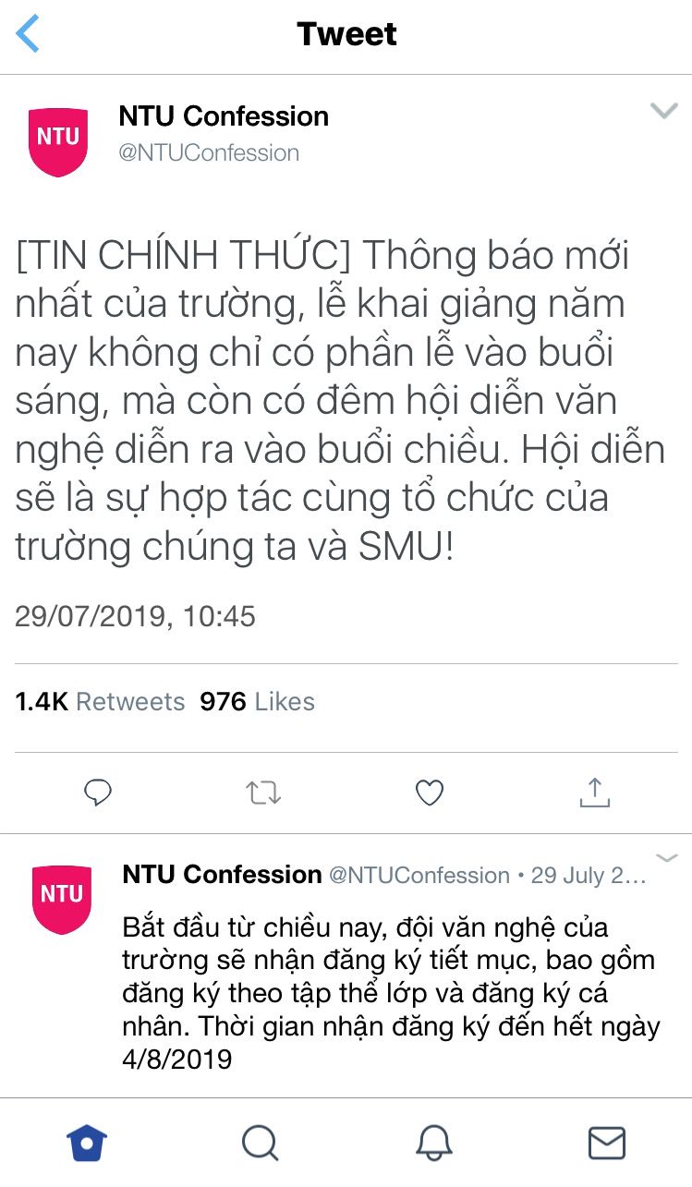
Task: Open the Search tab
Action: [260, 1143]
